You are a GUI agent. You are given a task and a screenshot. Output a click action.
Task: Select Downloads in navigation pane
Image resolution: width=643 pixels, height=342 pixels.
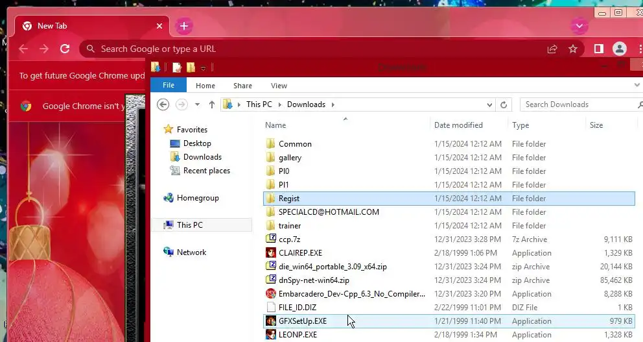click(202, 157)
